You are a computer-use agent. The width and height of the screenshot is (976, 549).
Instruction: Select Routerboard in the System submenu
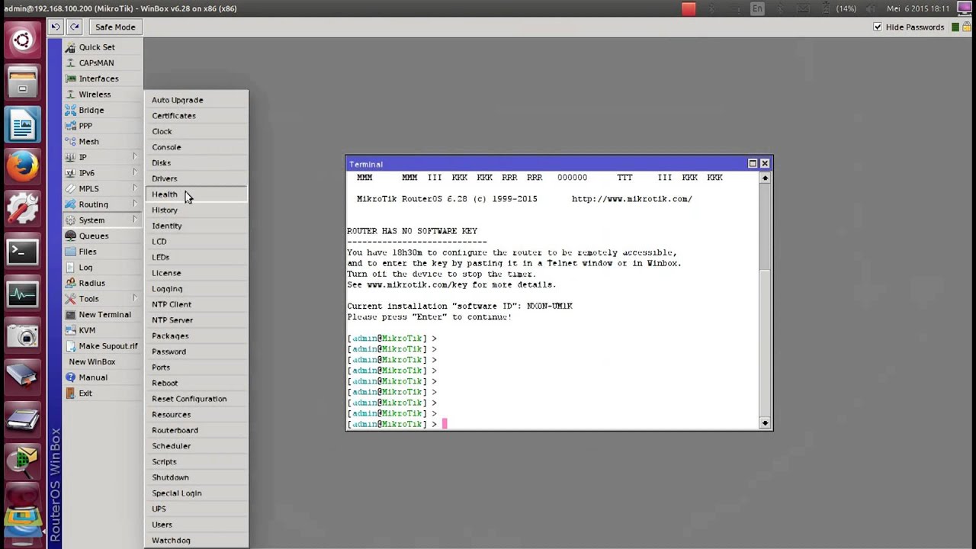point(197,430)
